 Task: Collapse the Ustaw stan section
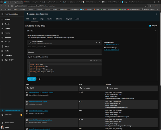156,31
